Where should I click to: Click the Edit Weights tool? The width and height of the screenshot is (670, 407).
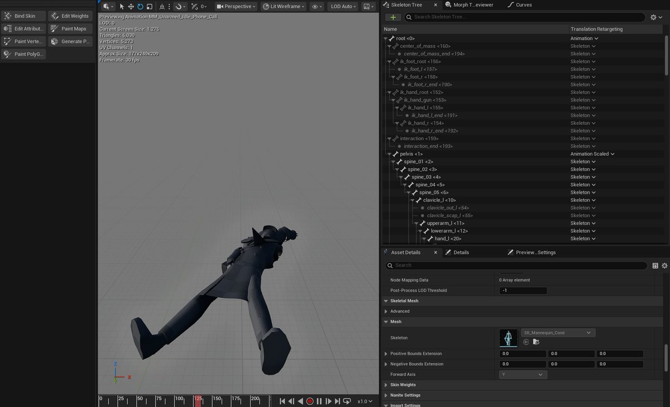70,16
